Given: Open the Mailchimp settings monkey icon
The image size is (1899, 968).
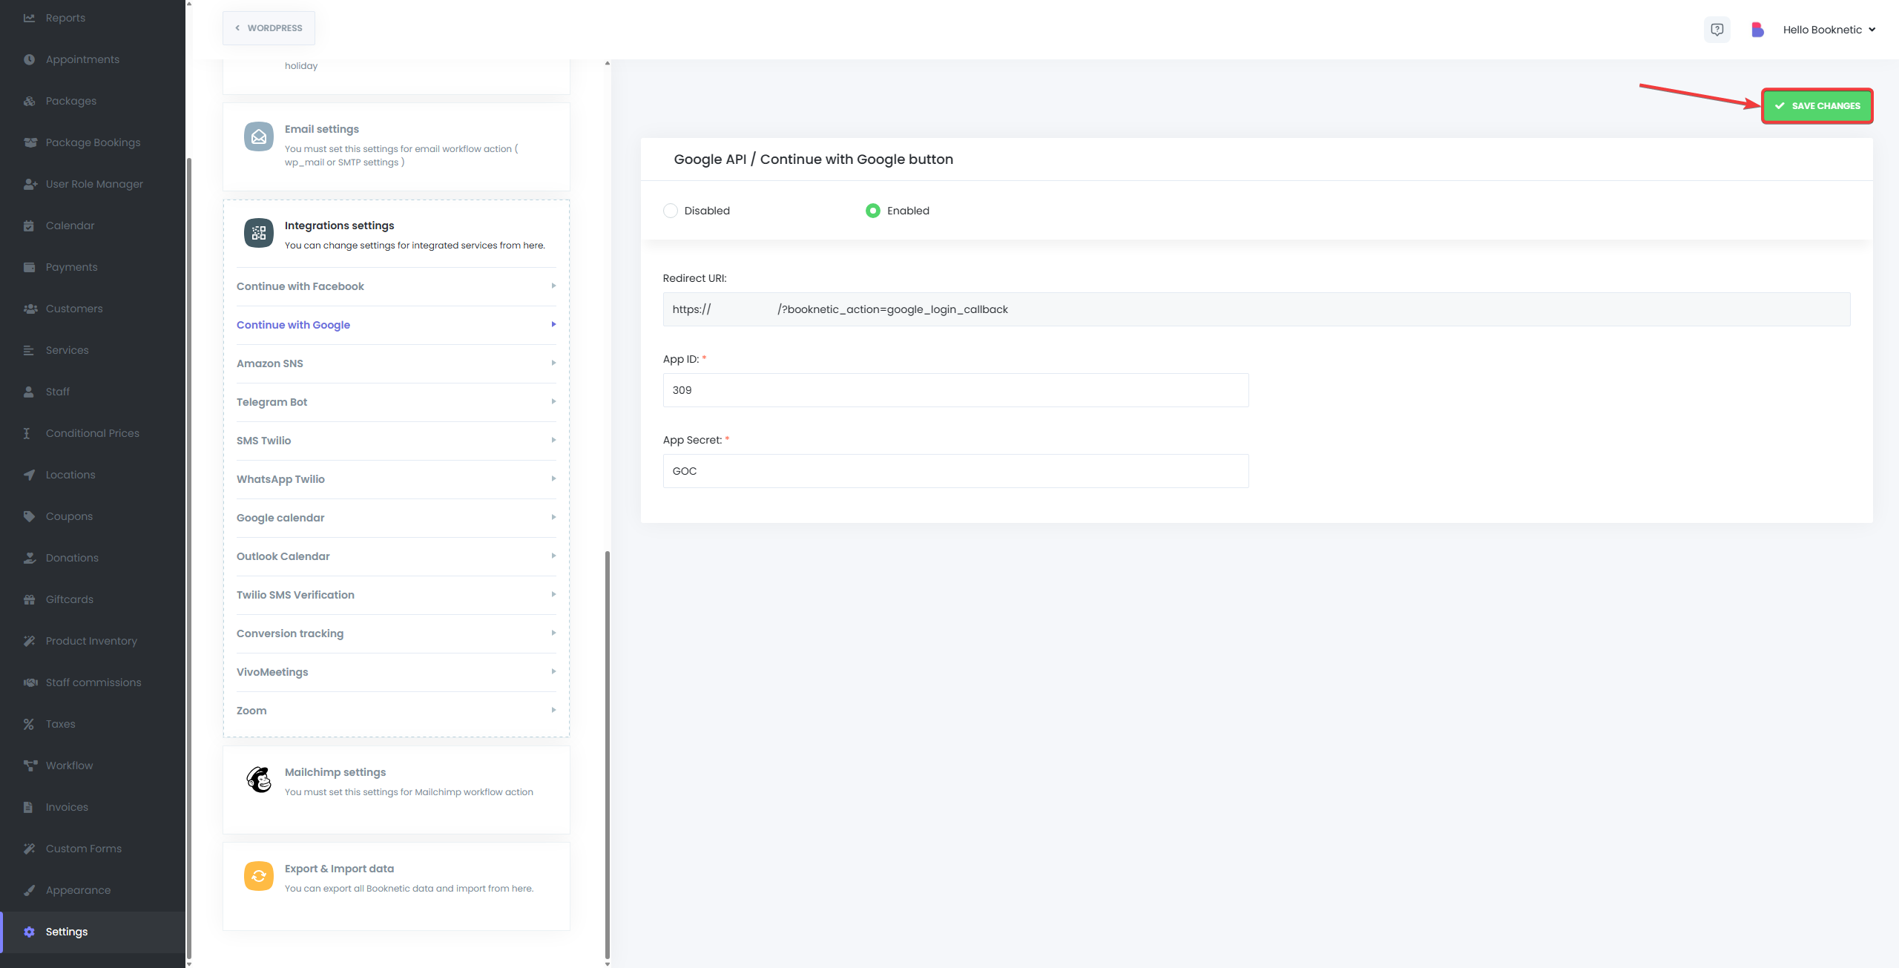Looking at the screenshot, I should [259, 780].
